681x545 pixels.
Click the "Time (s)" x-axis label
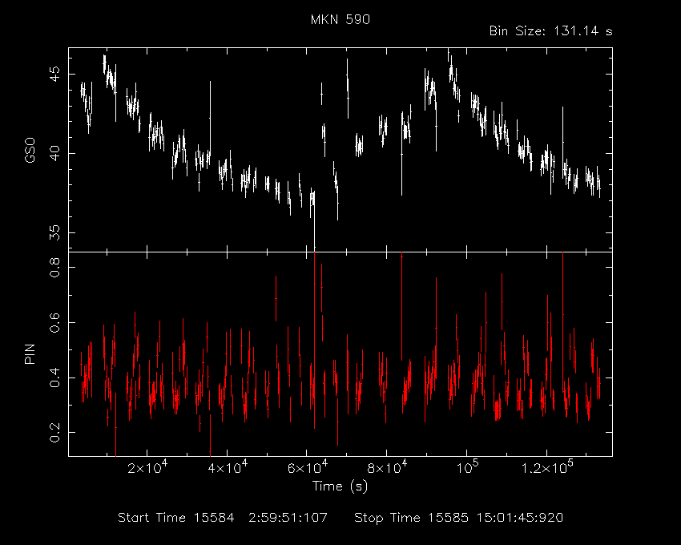tap(340, 486)
